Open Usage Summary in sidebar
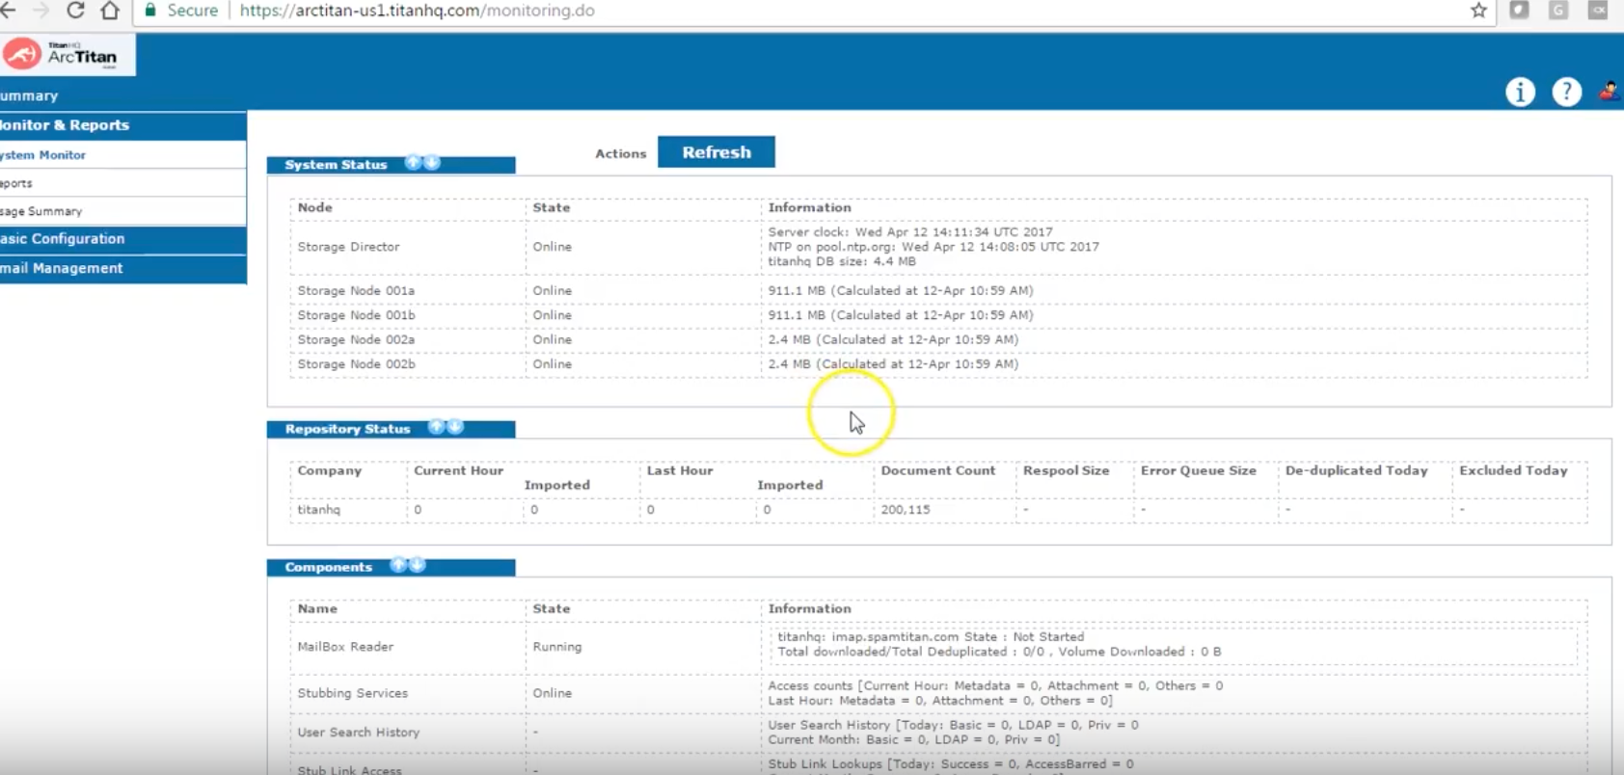The height and width of the screenshot is (775, 1624). [x=41, y=211]
